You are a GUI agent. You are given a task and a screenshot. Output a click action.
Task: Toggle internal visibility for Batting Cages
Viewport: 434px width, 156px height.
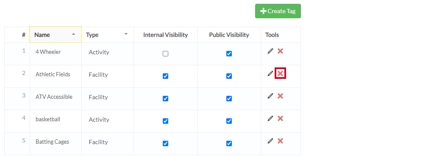[166, 143]
